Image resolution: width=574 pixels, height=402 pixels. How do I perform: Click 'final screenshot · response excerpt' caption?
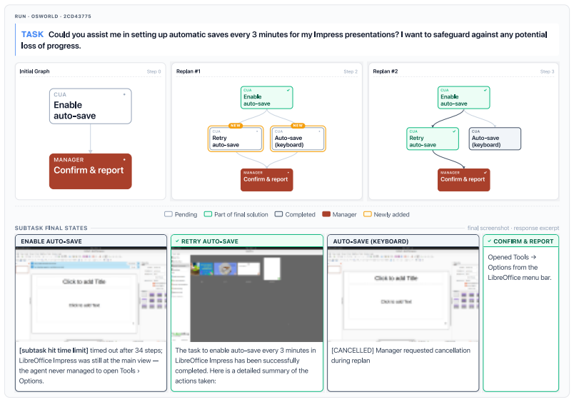(513, 228)
